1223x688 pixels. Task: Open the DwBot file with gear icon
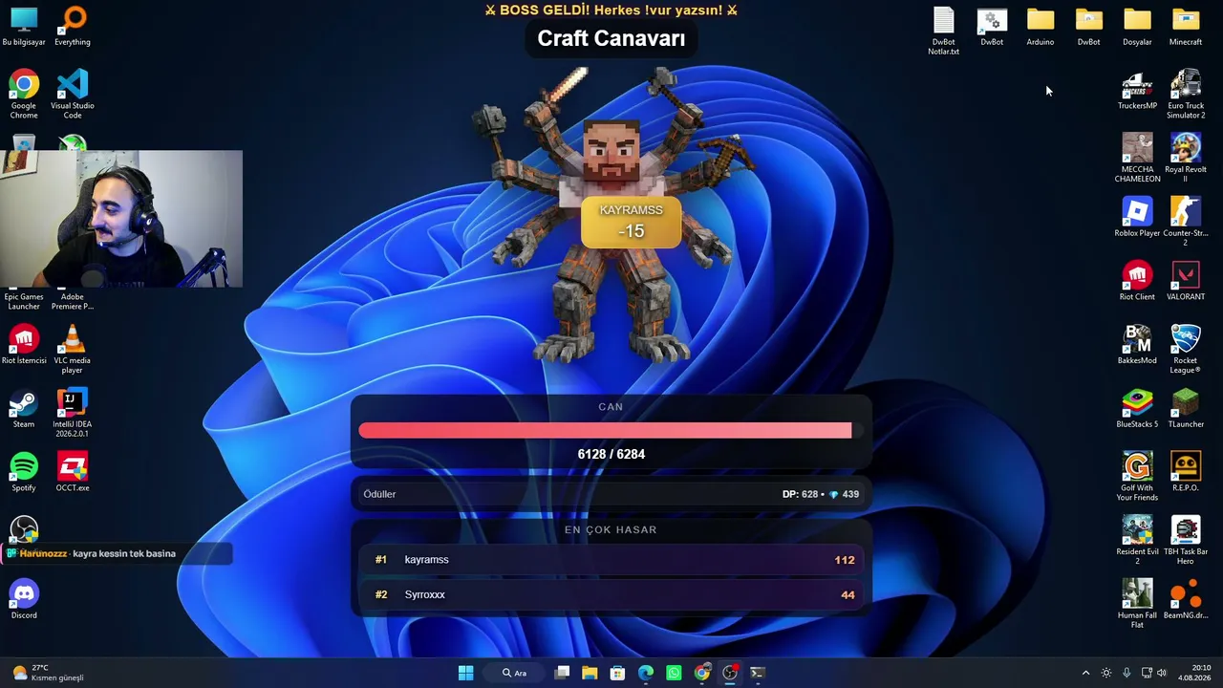(992, 26)
